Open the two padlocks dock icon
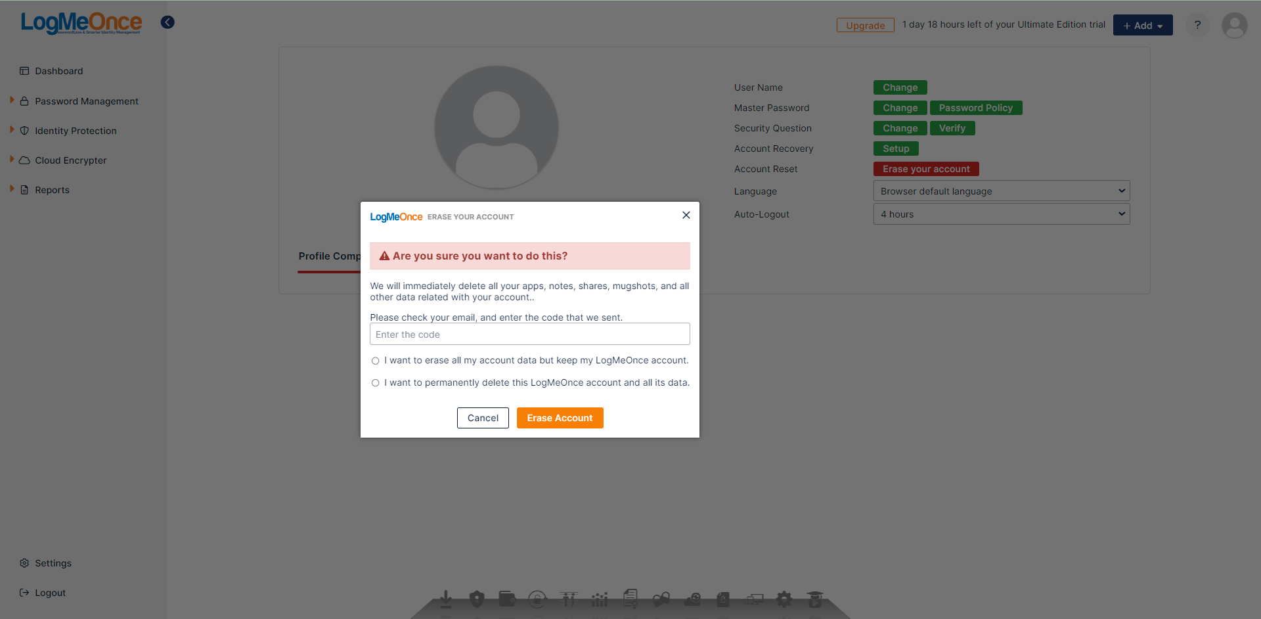The image size is (1261, 619). pyautogui.click(x=661, y=599)
